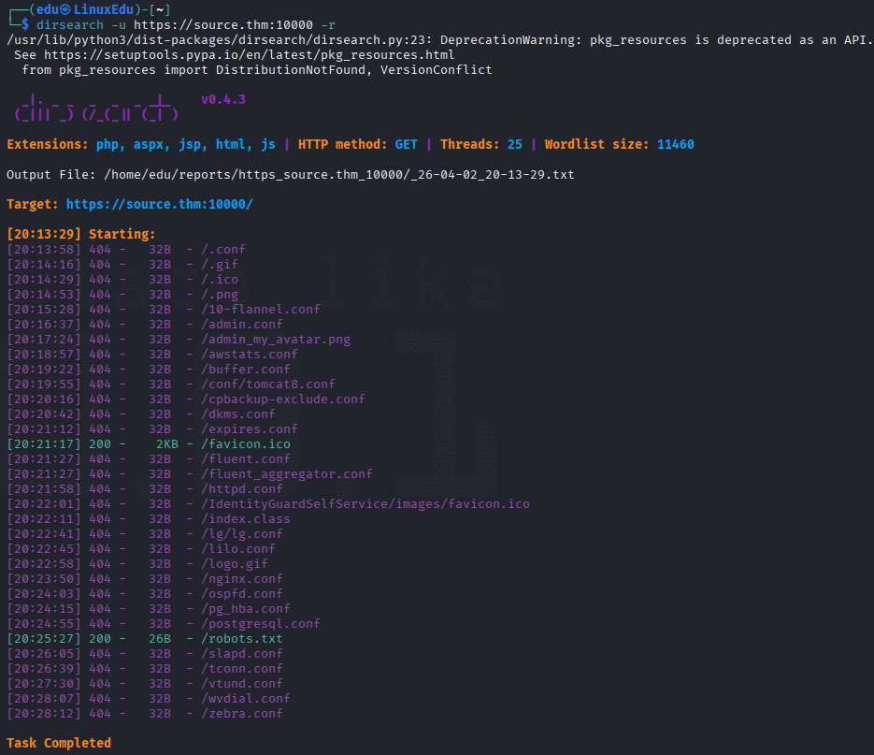Screen dimensions: 874x755
Task: Click the 2KB size of favicon.ico
Action: click(x=167, y=444)
